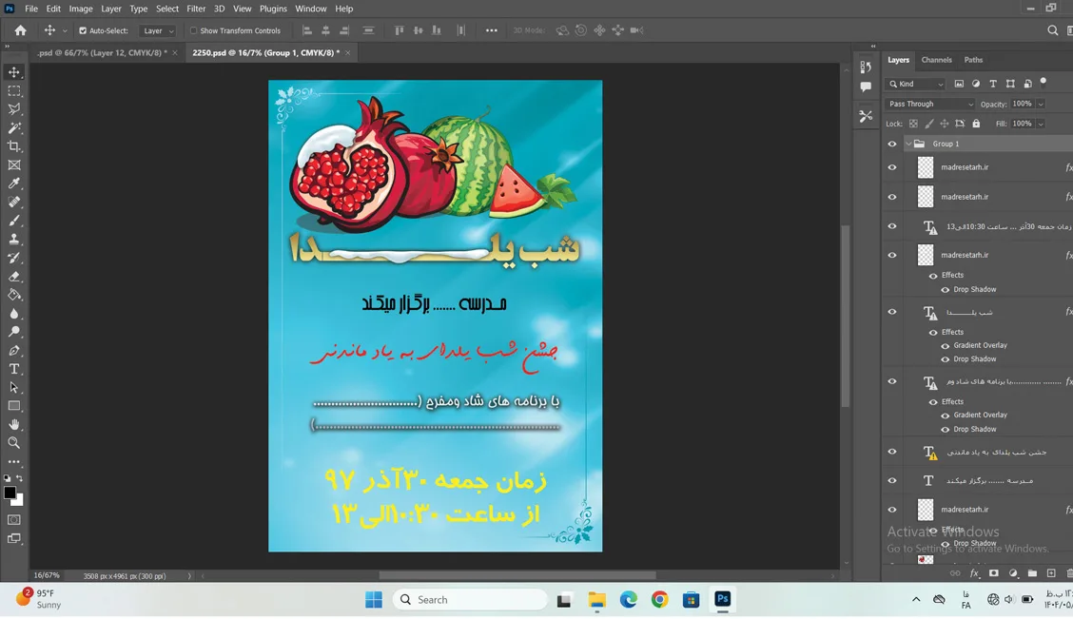The image size is (1073, 619).
Task: Click the Home button in options bar
Action: (x=21, y=30)
